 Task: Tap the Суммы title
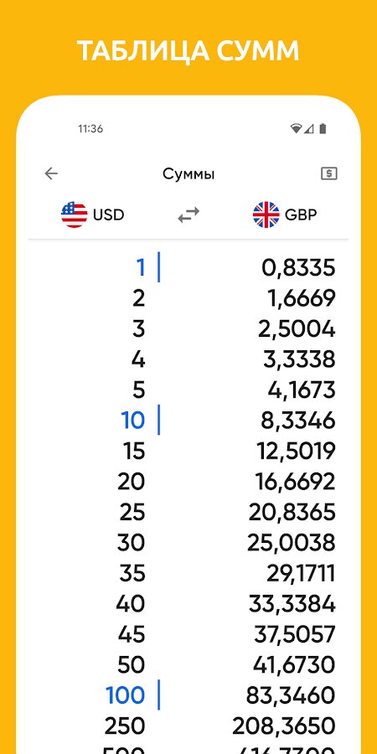click(188, 174)
